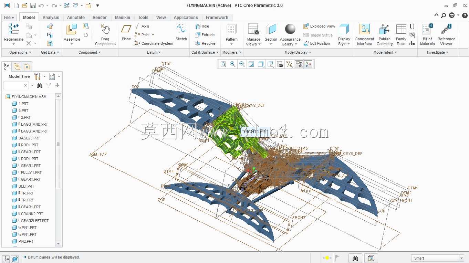The height and width of the screenshot is (263, 469).
Task: Click Edit Position
Action: pyautogui.click(x=316, y=43)
